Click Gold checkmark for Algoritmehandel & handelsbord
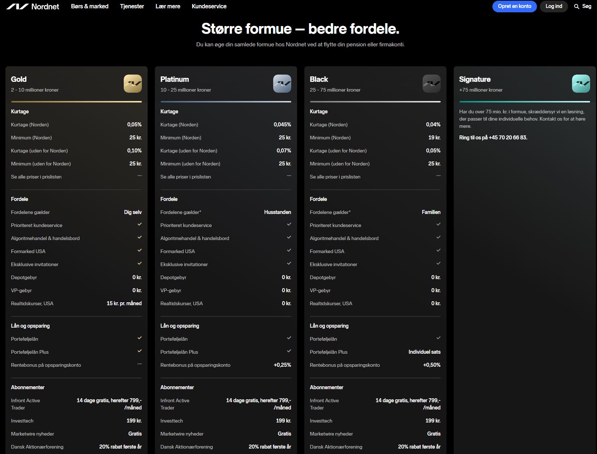The height and width of the screenshot is (454, 597). (x=140, y=237)
